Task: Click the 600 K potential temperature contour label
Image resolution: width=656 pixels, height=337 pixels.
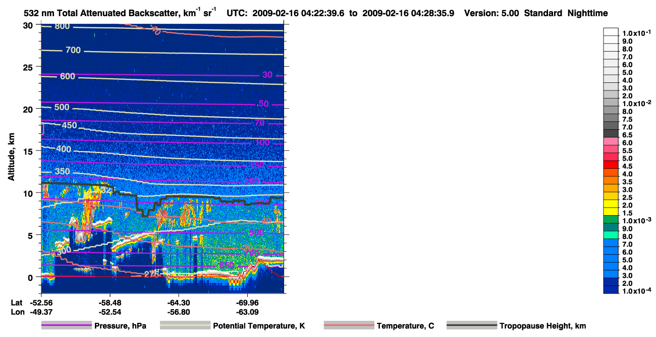Action: pos(67,76)
